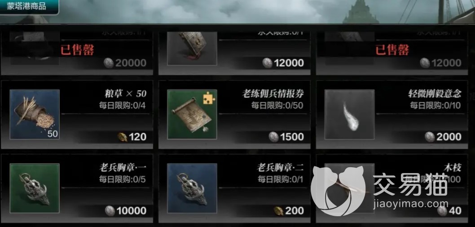Click the 老兵胸章·二 blue badge icon
Screen dimensions: 475x227
point(192,188)
